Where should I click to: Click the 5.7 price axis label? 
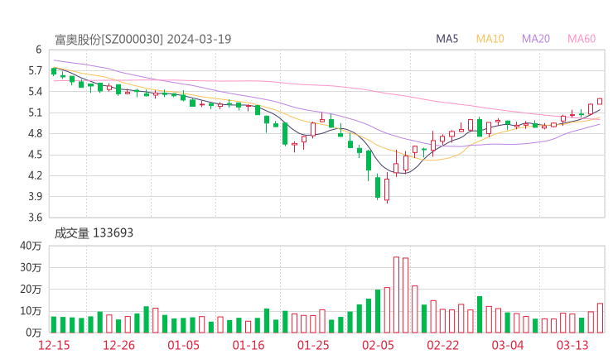(35, 70)
